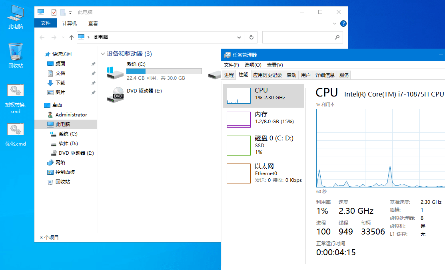445x270 pixels.
Task: Click the 系统 (C:) disk usage bar
Action: click(164, 71)
